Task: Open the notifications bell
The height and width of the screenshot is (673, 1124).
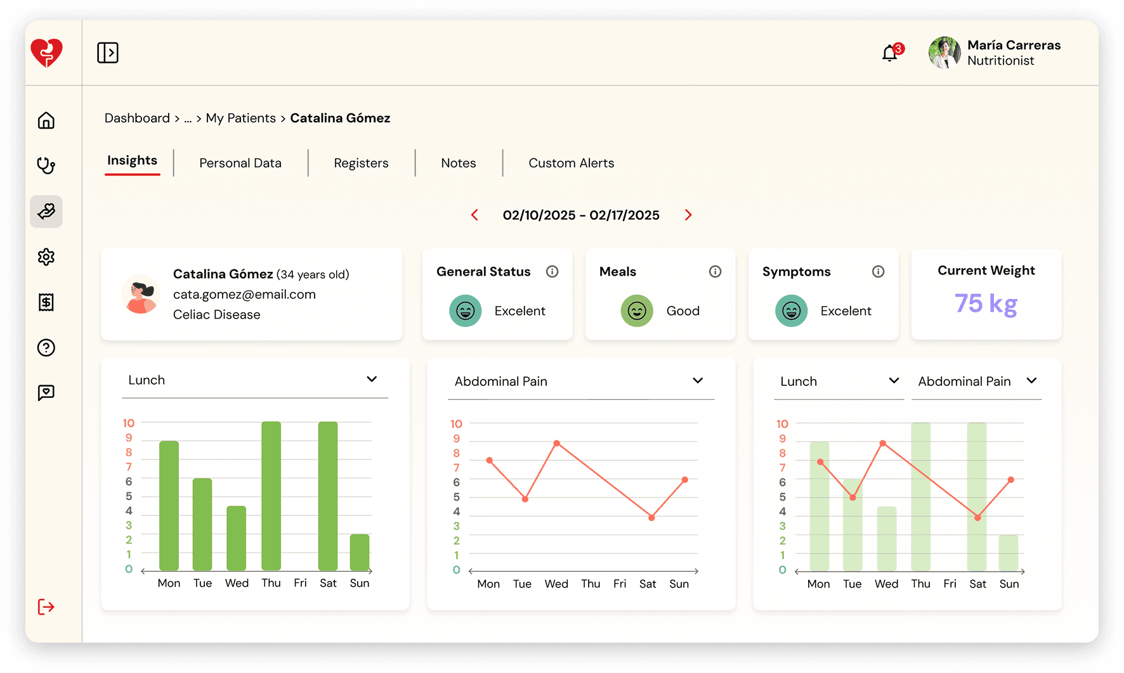Action: tap(890, 54)
